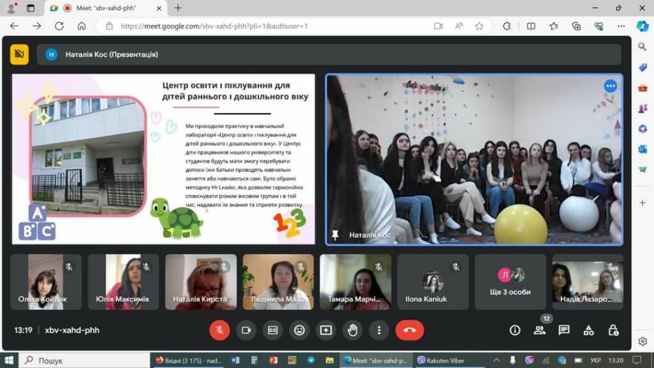This screenshot has width=654, height=368.
Task: Unmute the red microphone button
Action: (220, 330)
